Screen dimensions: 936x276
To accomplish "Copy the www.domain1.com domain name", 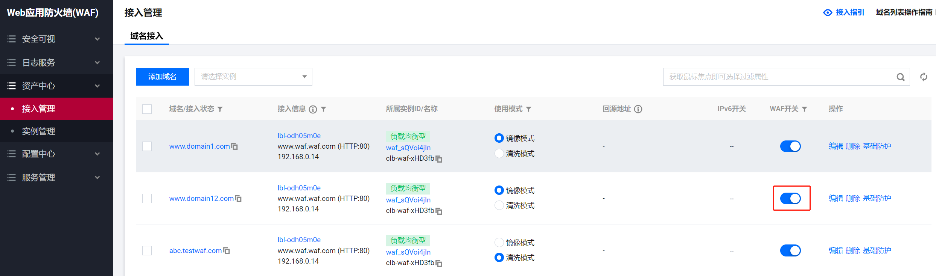I will (x=234, y=146).
